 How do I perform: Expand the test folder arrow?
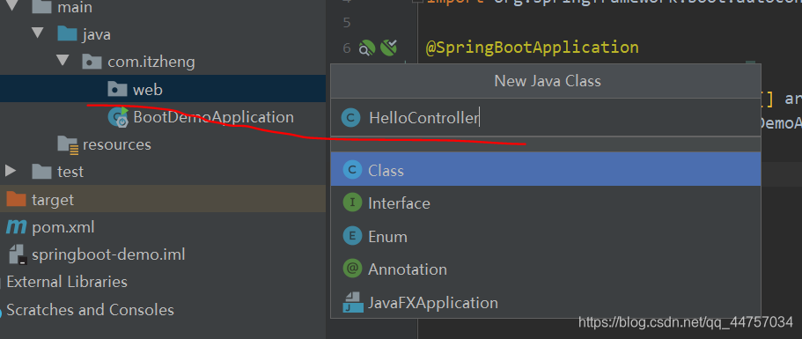point(11,171)
